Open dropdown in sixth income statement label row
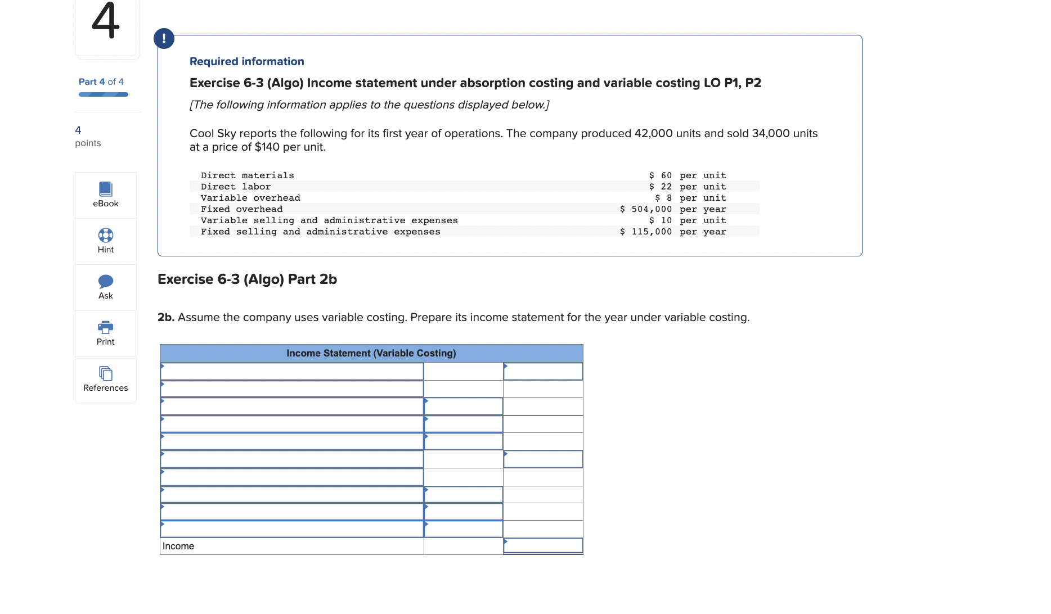 coord(291,459)
